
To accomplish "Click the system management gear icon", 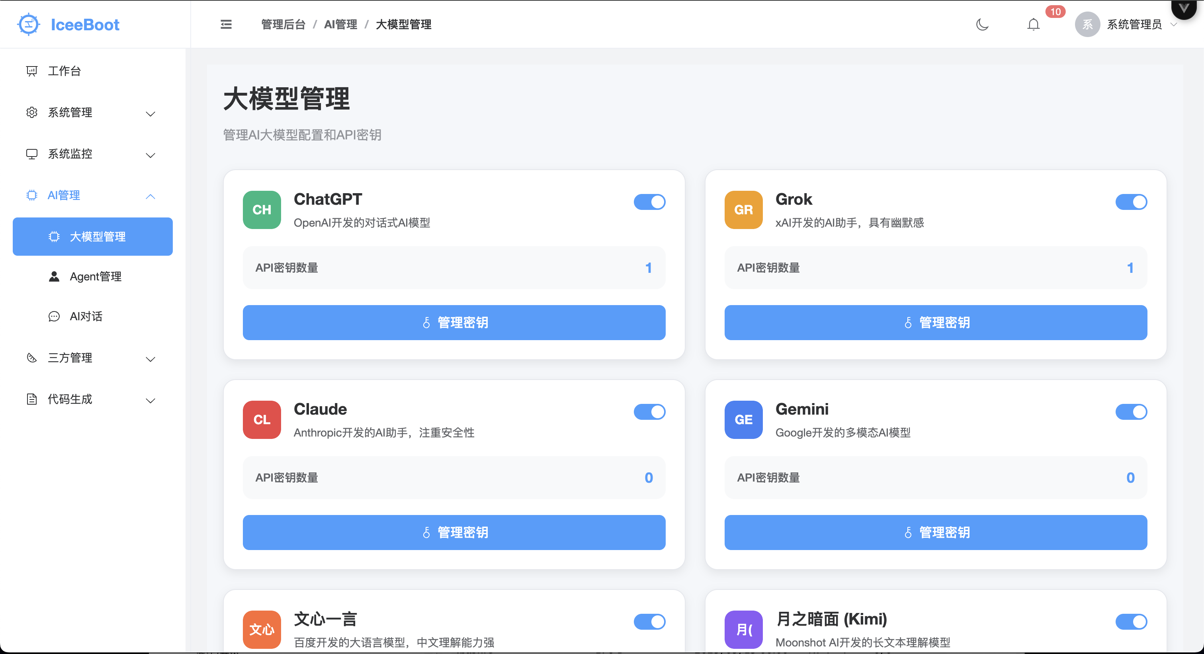I will point(32,113).
